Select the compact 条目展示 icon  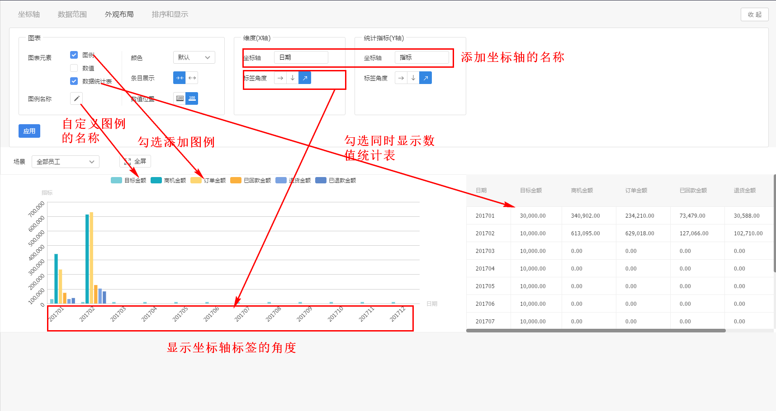click(180, 78)
